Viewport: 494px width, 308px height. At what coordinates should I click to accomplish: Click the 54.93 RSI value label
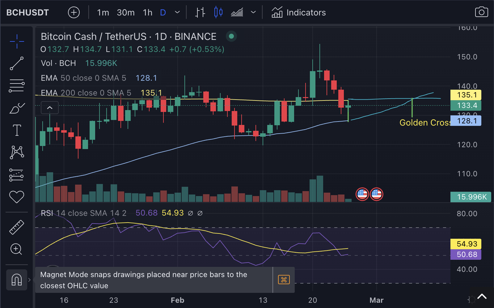point(466,244)
